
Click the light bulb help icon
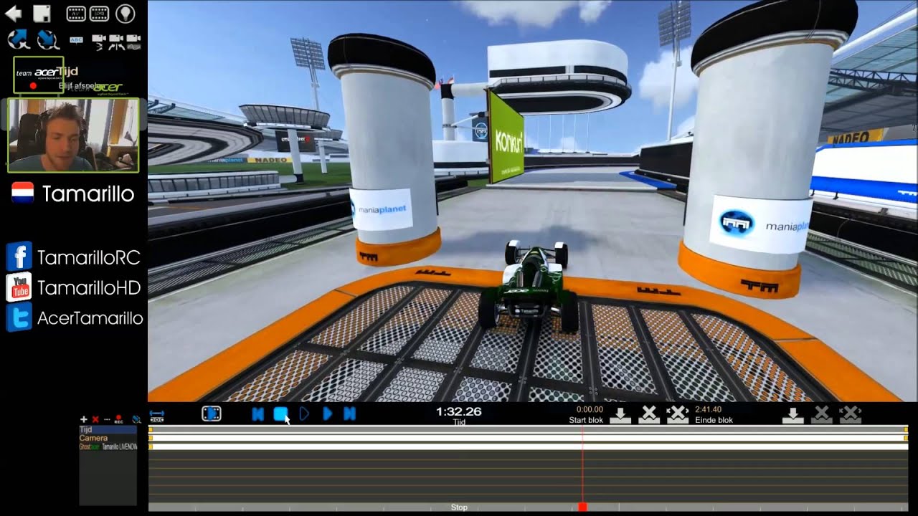click(x=126, y=13)
